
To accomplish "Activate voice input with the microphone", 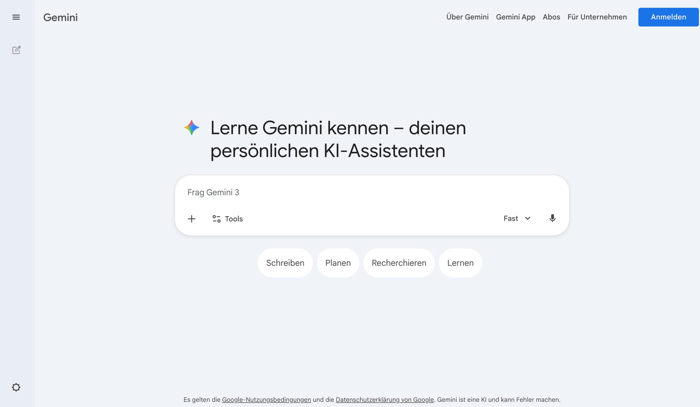I will pos(553,218).
